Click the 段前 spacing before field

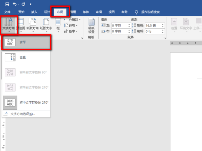point(153,26)
